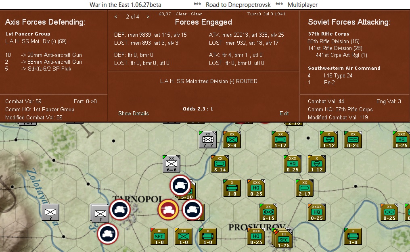Select the 2-17 tank division counter
Image resolution: width=410 pixels, height=252 pixels.
click(305, 188)
